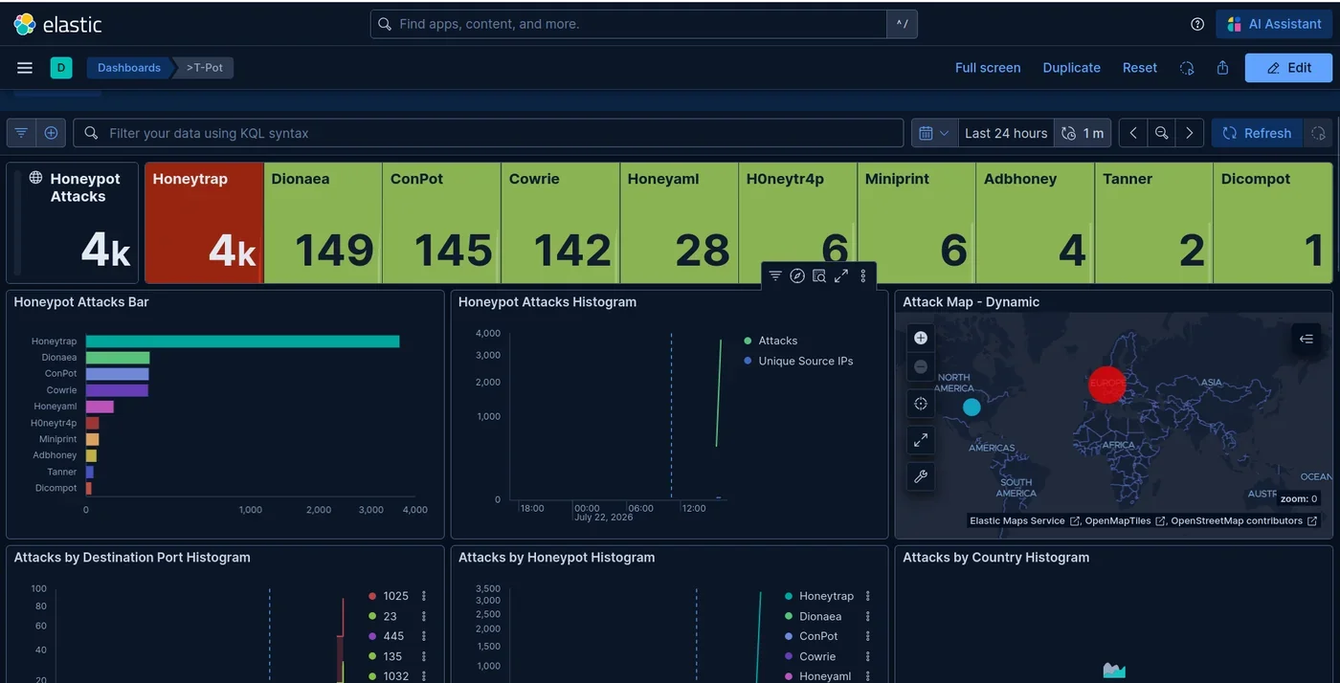
Task: Click Full screen in the top menu
Action: pyautogui.click(x=988, y=68)
